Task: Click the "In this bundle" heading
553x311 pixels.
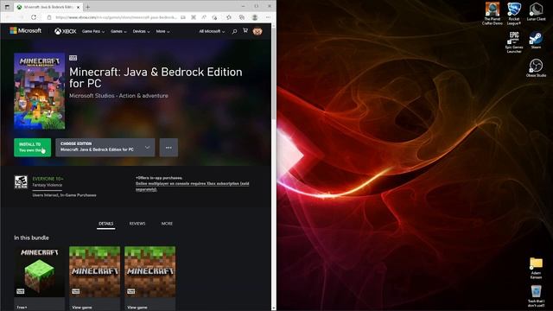Action: [x=31, y=238]
